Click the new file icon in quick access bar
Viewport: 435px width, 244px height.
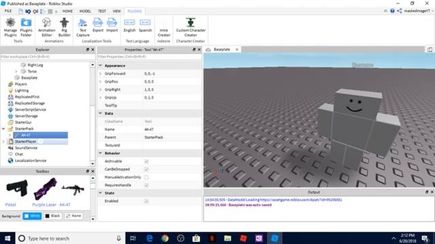click(x=20, y=12)
